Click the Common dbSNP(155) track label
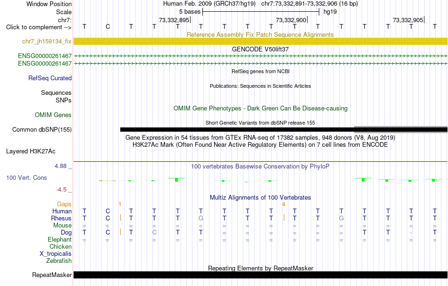Image resolution: width=448 pixels, height=286 pixels. 41,130
